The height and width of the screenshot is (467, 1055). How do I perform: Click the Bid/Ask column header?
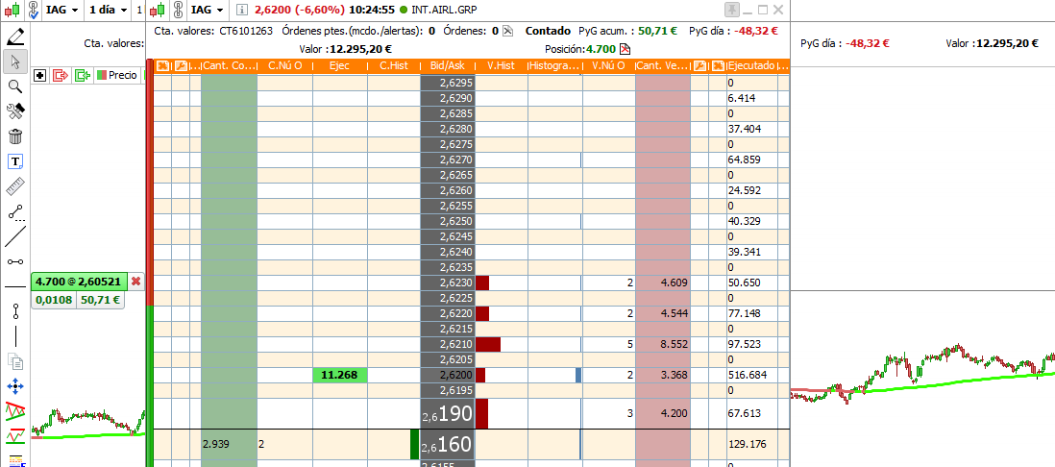pyautogui.click(x=448, y=66)
